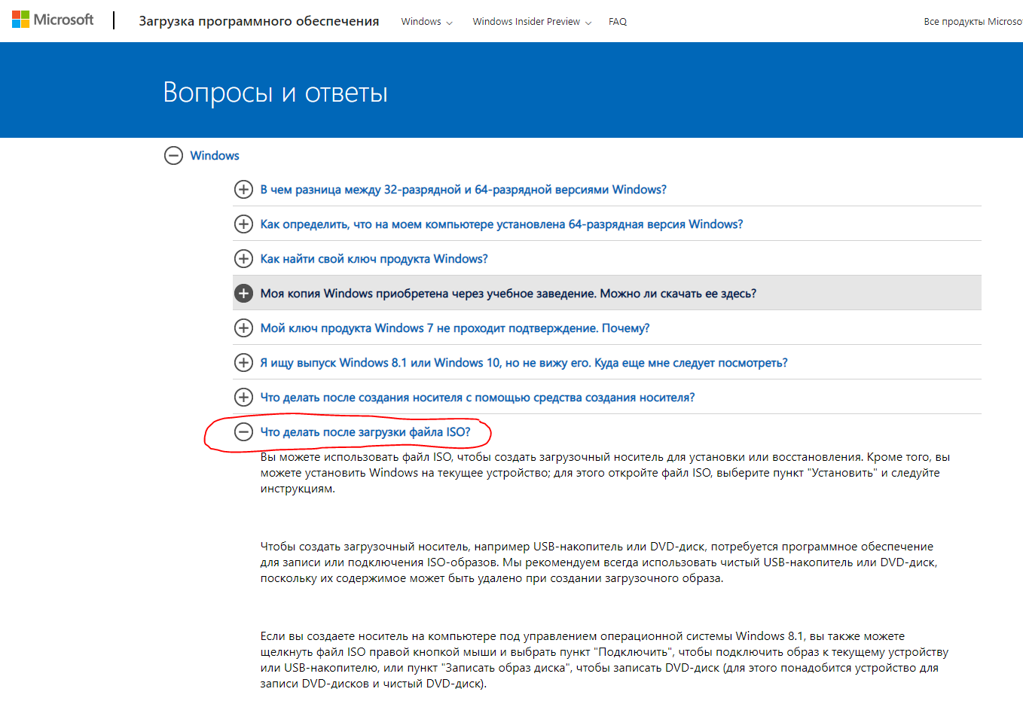The width and height of the screenshot is (1023, 701).
Task: Click paragraph starting Чтобы создать загрузочный носитель
Action: click(599, 562)
